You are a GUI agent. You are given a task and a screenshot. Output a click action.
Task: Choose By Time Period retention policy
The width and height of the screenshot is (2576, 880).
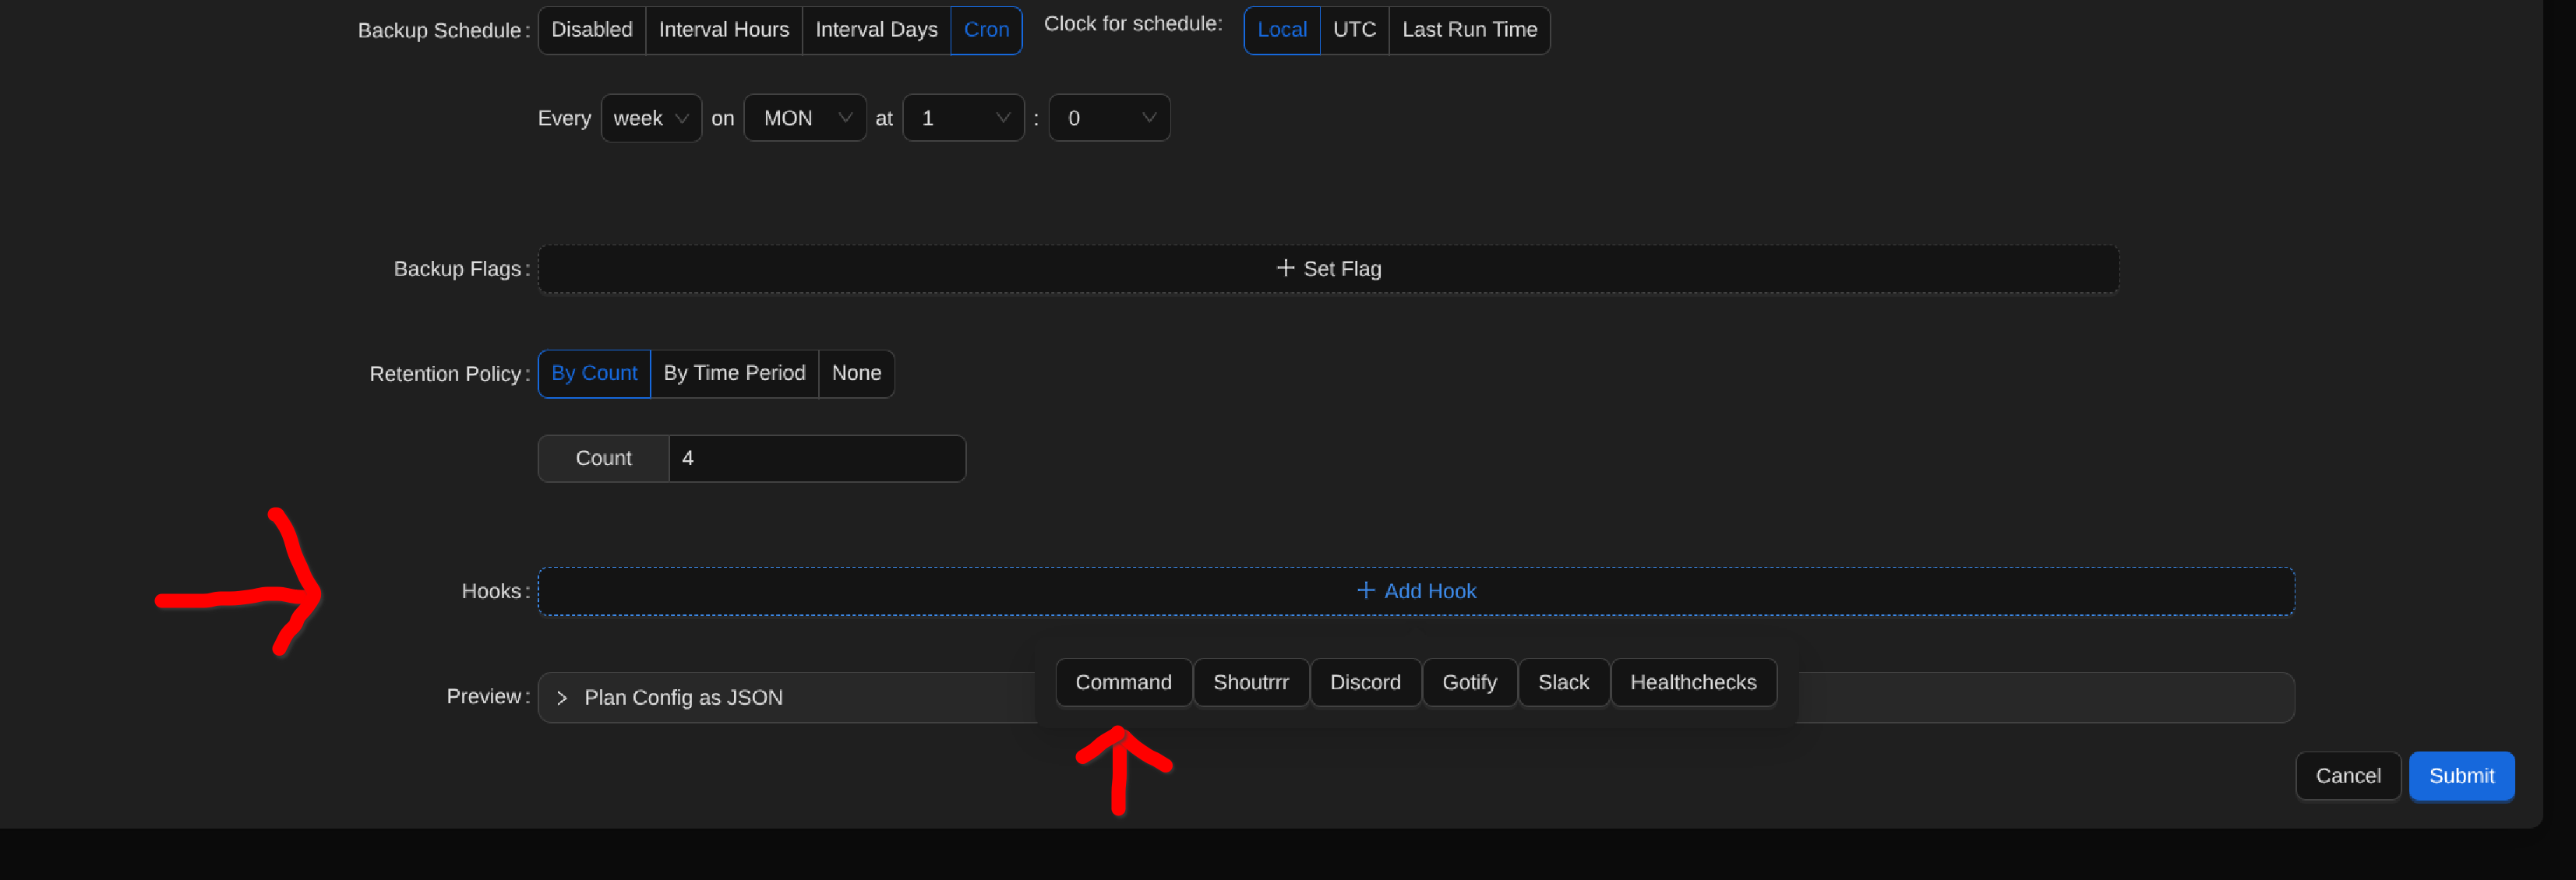pyautogui.click(x=733, y=373)
